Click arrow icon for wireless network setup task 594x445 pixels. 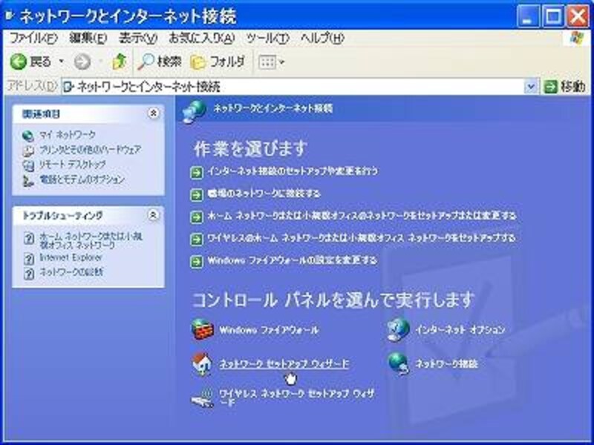pos(196,240)
